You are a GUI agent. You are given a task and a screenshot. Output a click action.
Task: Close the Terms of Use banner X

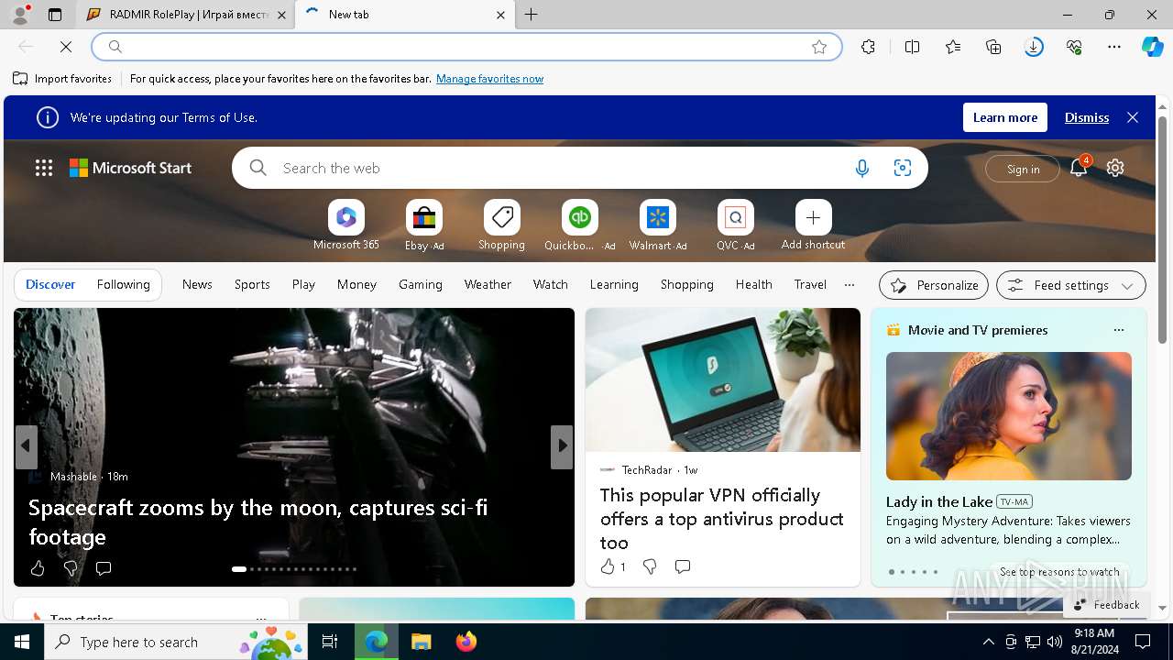[x=1133, y=117]
